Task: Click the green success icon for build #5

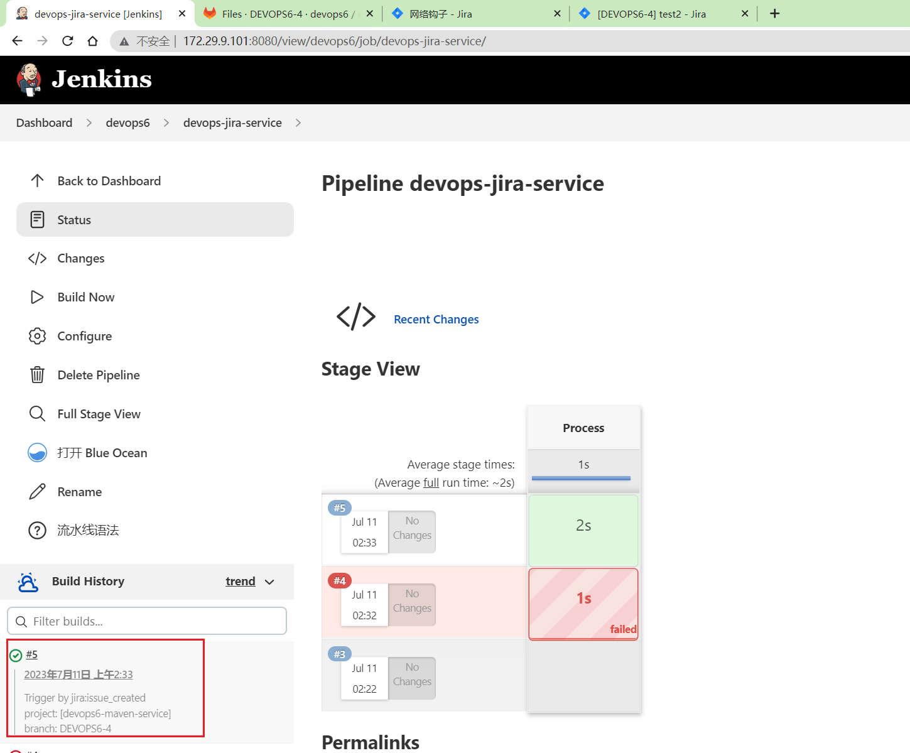Action: tap(16, 656)
